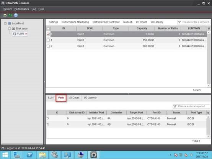Open File Explorer from the taskbar

(42, 155)
